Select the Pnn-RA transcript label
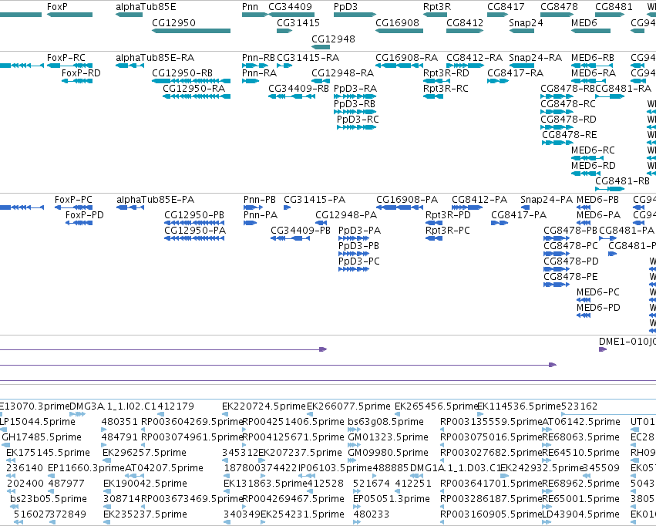The image size is (656, 526). (x=259, y=72)
